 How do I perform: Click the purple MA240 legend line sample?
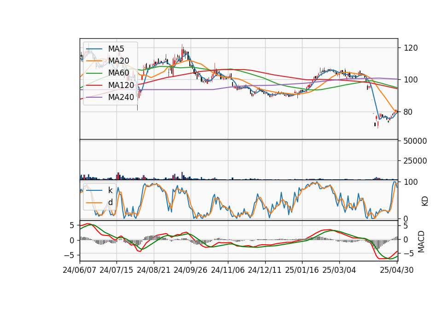[94, 97]
